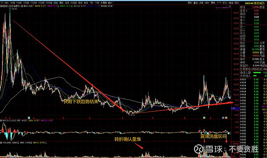The image size is (267, 158).
Task: Toggle 叠加 overlay comparison
Action: coord(196,3)
